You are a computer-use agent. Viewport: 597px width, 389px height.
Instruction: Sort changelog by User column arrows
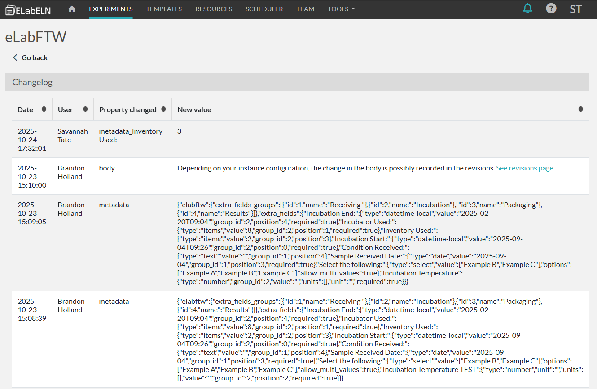[x=85, y=109]
